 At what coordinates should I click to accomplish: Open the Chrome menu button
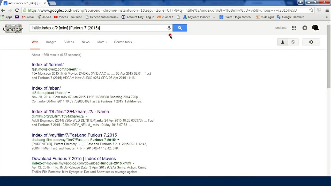[x=327, y=10]
